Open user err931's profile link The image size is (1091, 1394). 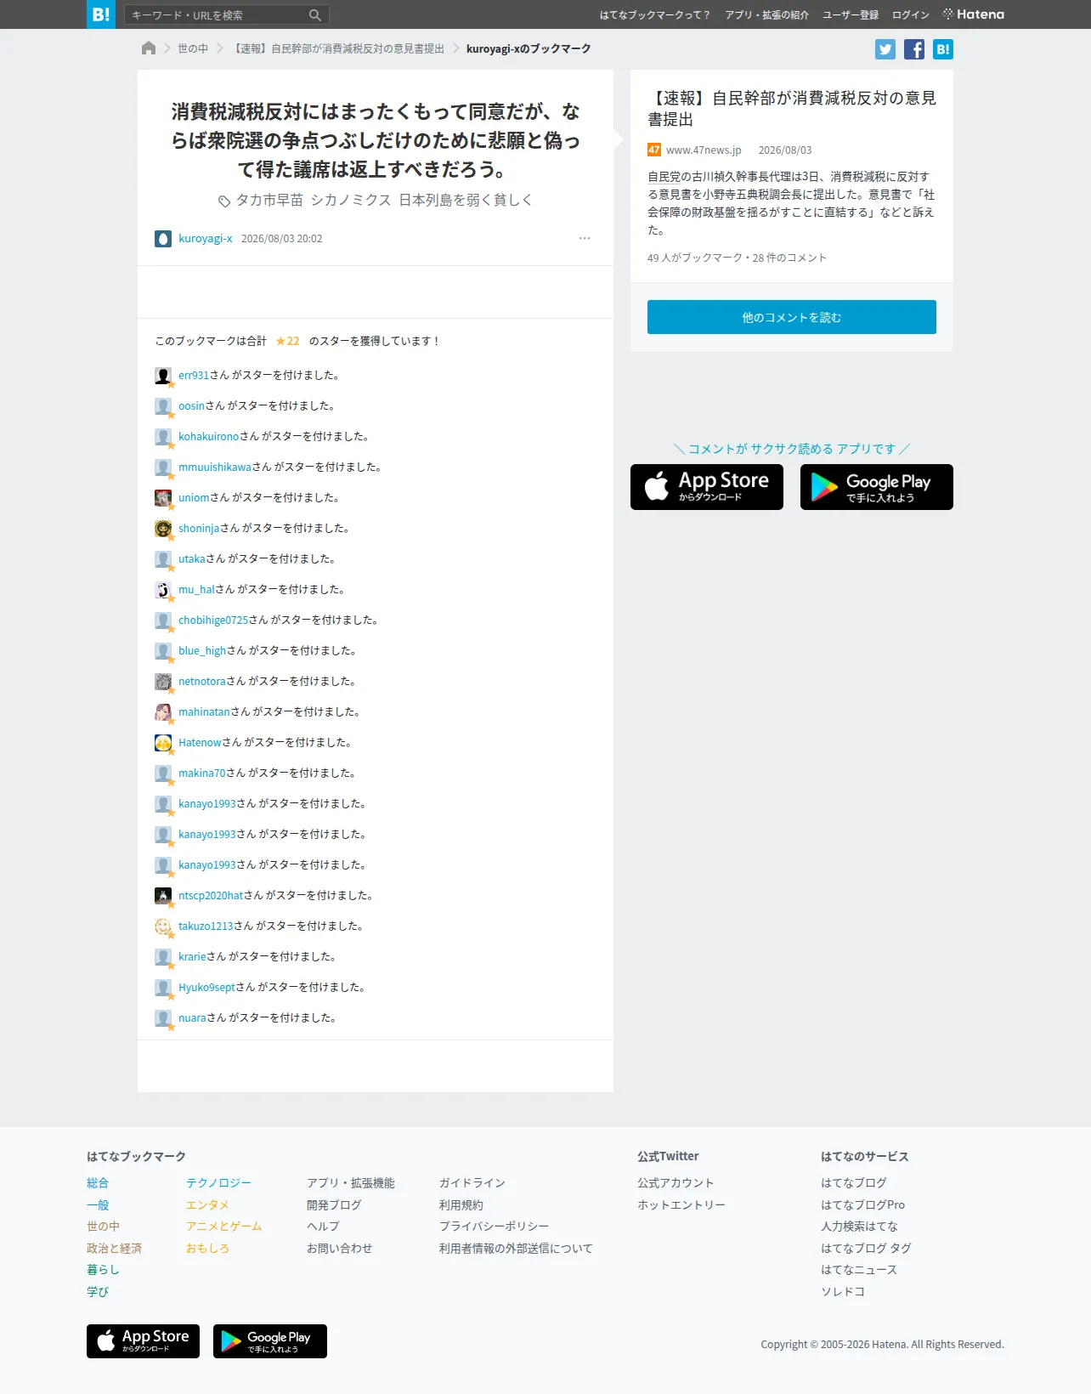click(x=194, y=375)
